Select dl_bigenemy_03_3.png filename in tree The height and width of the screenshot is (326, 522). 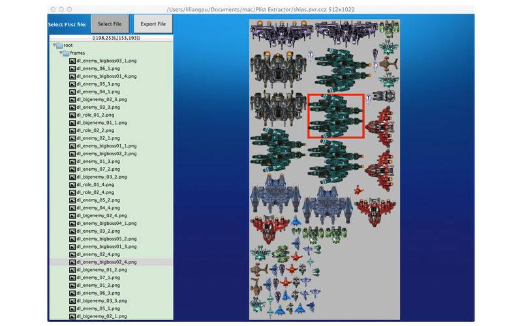(102, 301)
